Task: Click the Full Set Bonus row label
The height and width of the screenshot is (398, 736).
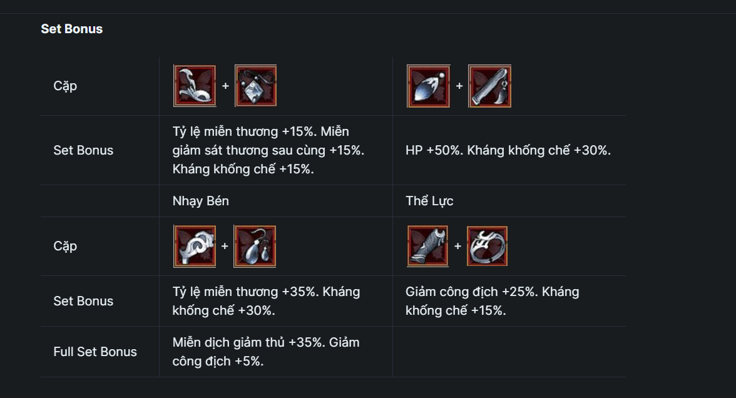Action: 95,352
